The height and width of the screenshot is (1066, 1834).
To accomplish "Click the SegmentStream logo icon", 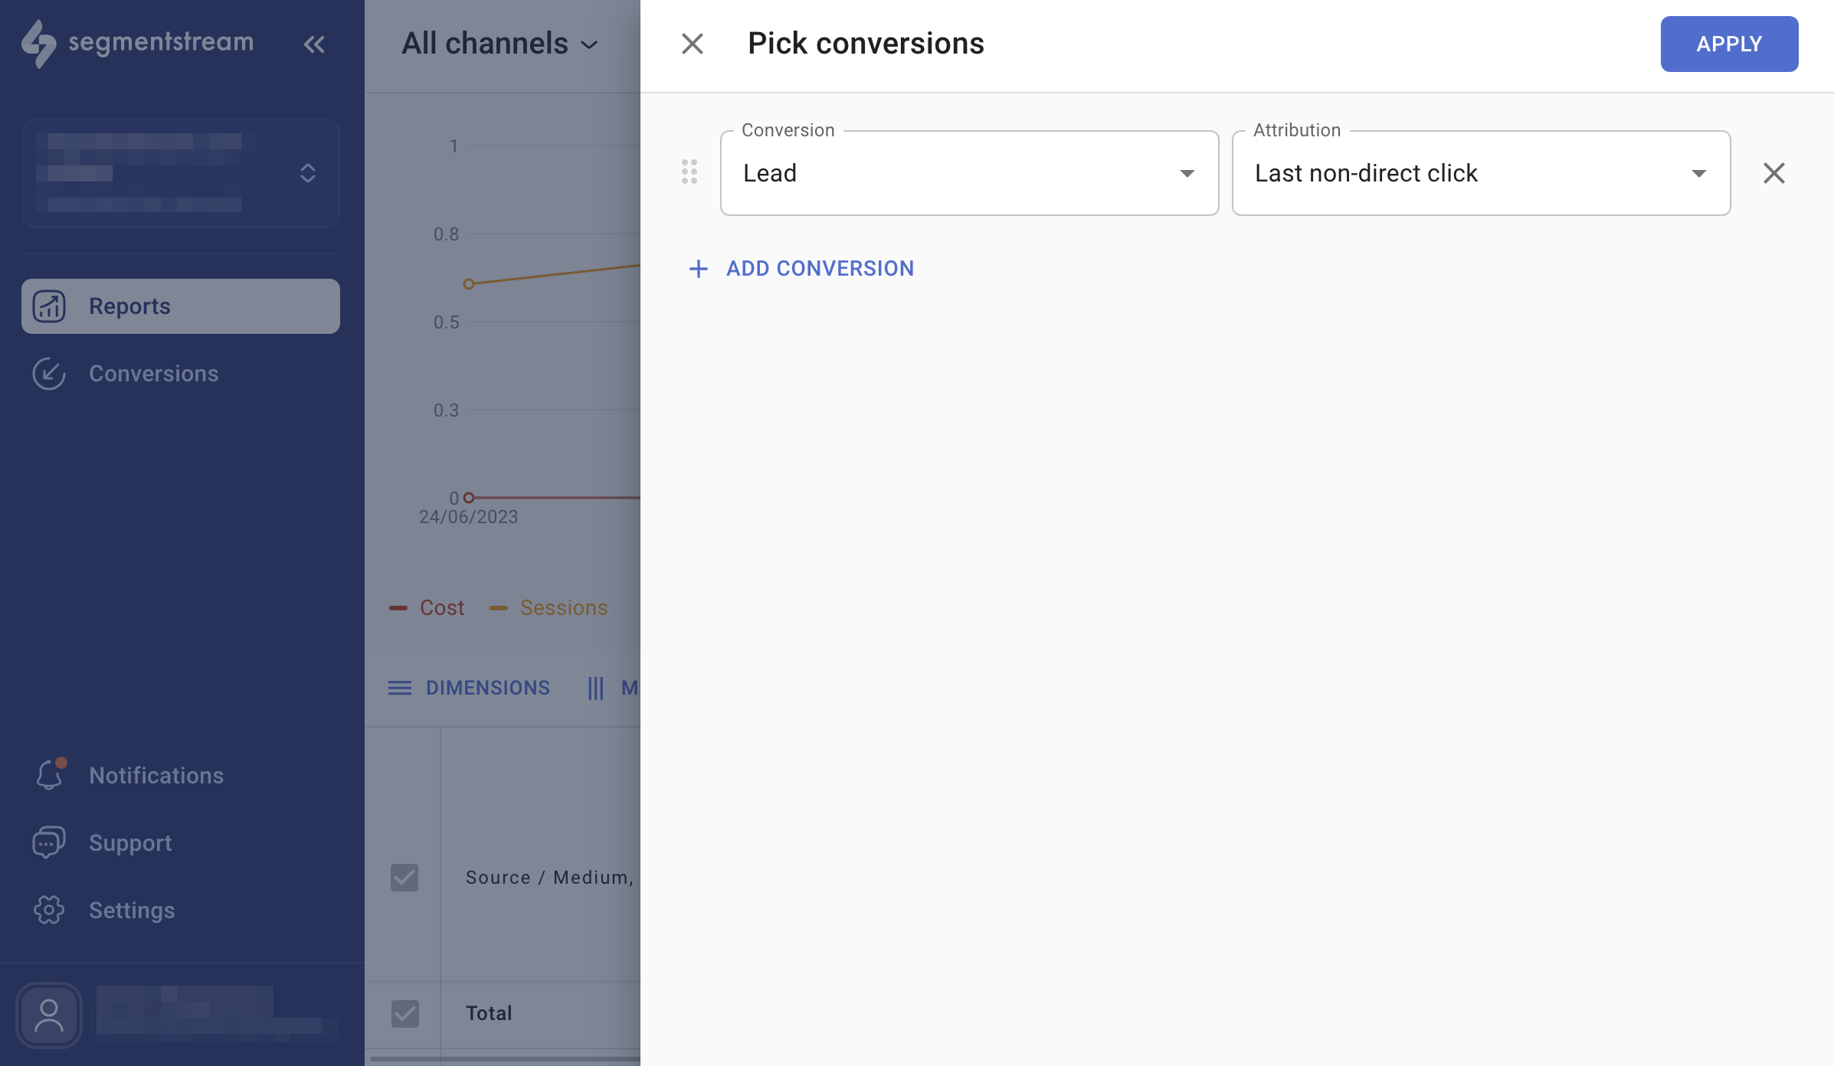I will coord(42,44).
